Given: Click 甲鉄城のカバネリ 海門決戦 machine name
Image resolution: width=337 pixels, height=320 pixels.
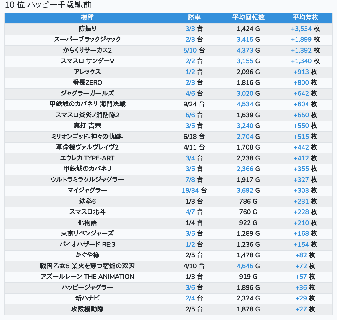Looking at the screenshot, I should pos(87,104).
